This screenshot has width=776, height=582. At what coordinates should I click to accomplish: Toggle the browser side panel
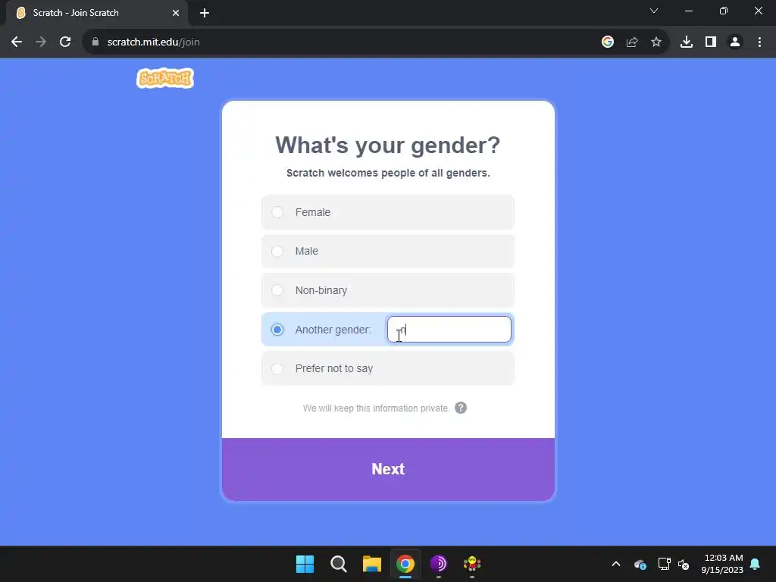[711, 42]
